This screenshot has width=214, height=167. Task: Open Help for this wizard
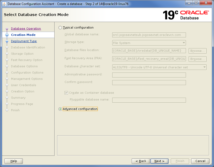click(x=14, y=161)
